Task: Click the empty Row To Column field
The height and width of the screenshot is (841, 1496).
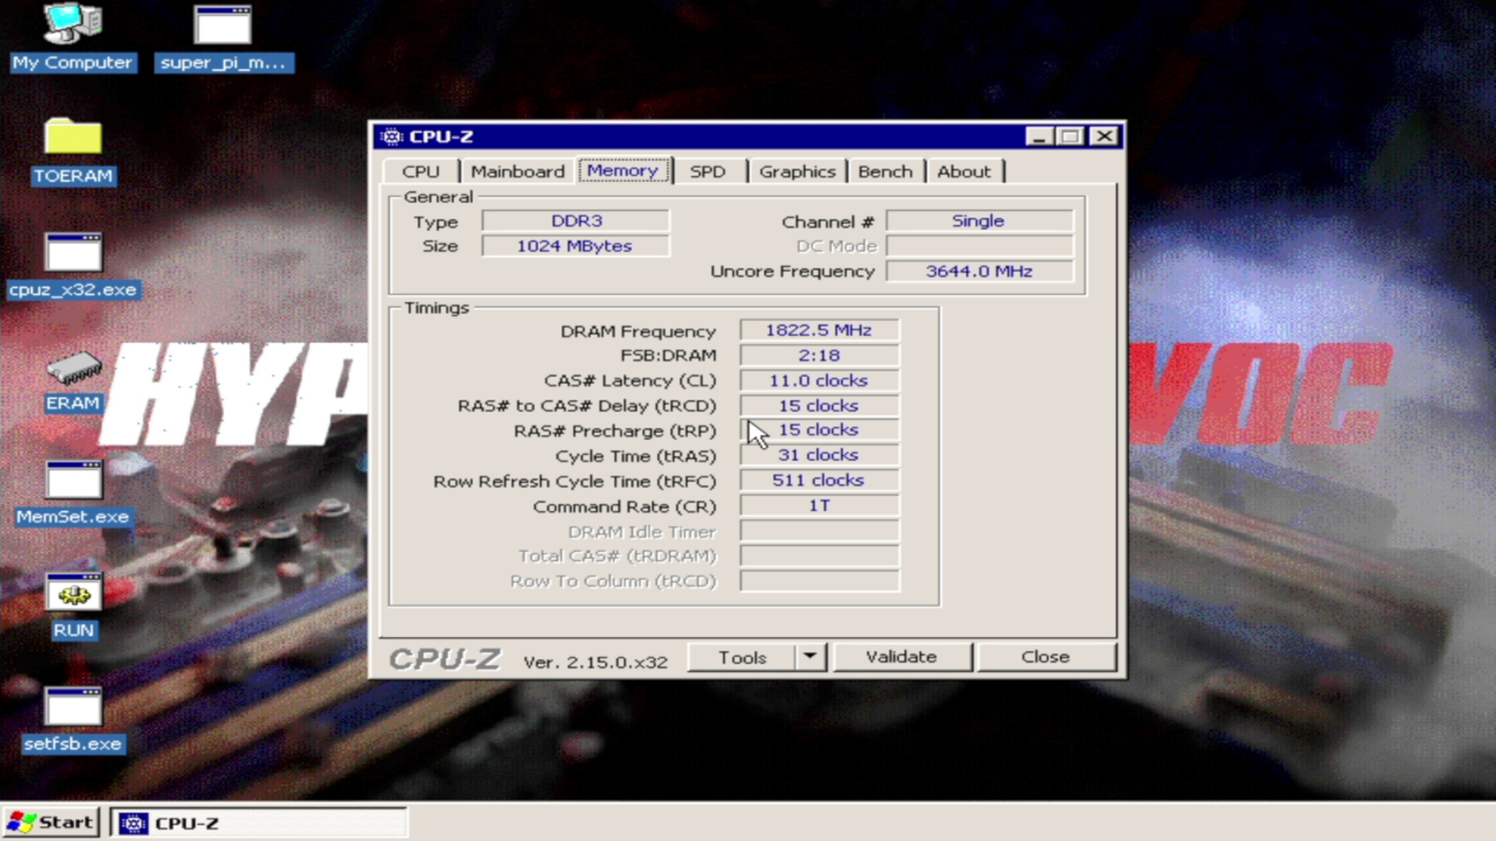Action: pyautogui.click(x=820, y=581)
